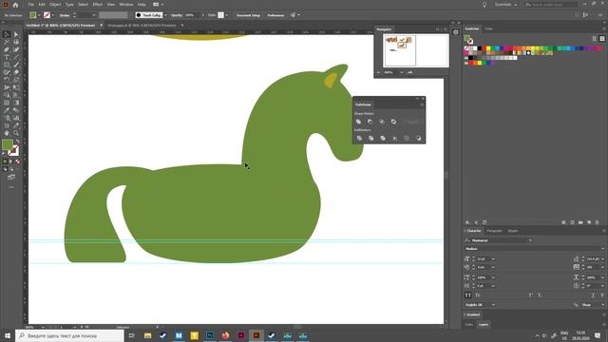Select the Direct Selection tool
The width and height of the screenshot is (608, 342).
tap(16, 34)
